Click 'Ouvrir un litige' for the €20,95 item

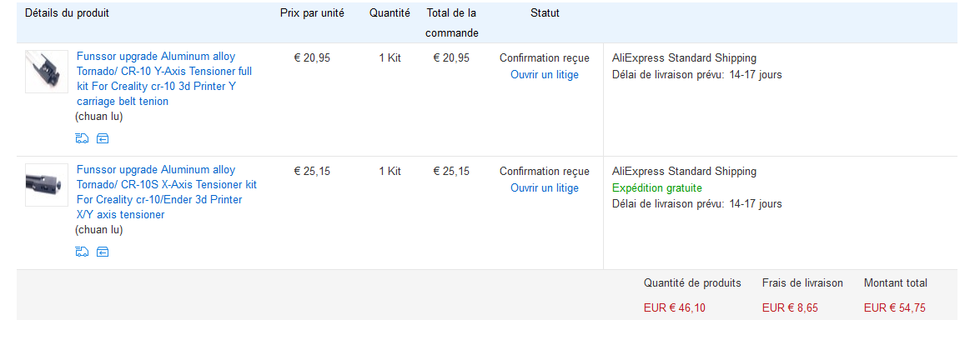[x=545, y=75]
